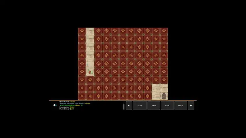Screen dimensions: 246x138
Task: Click the 'shards have formed a new property' message
Action: (75, 103)
